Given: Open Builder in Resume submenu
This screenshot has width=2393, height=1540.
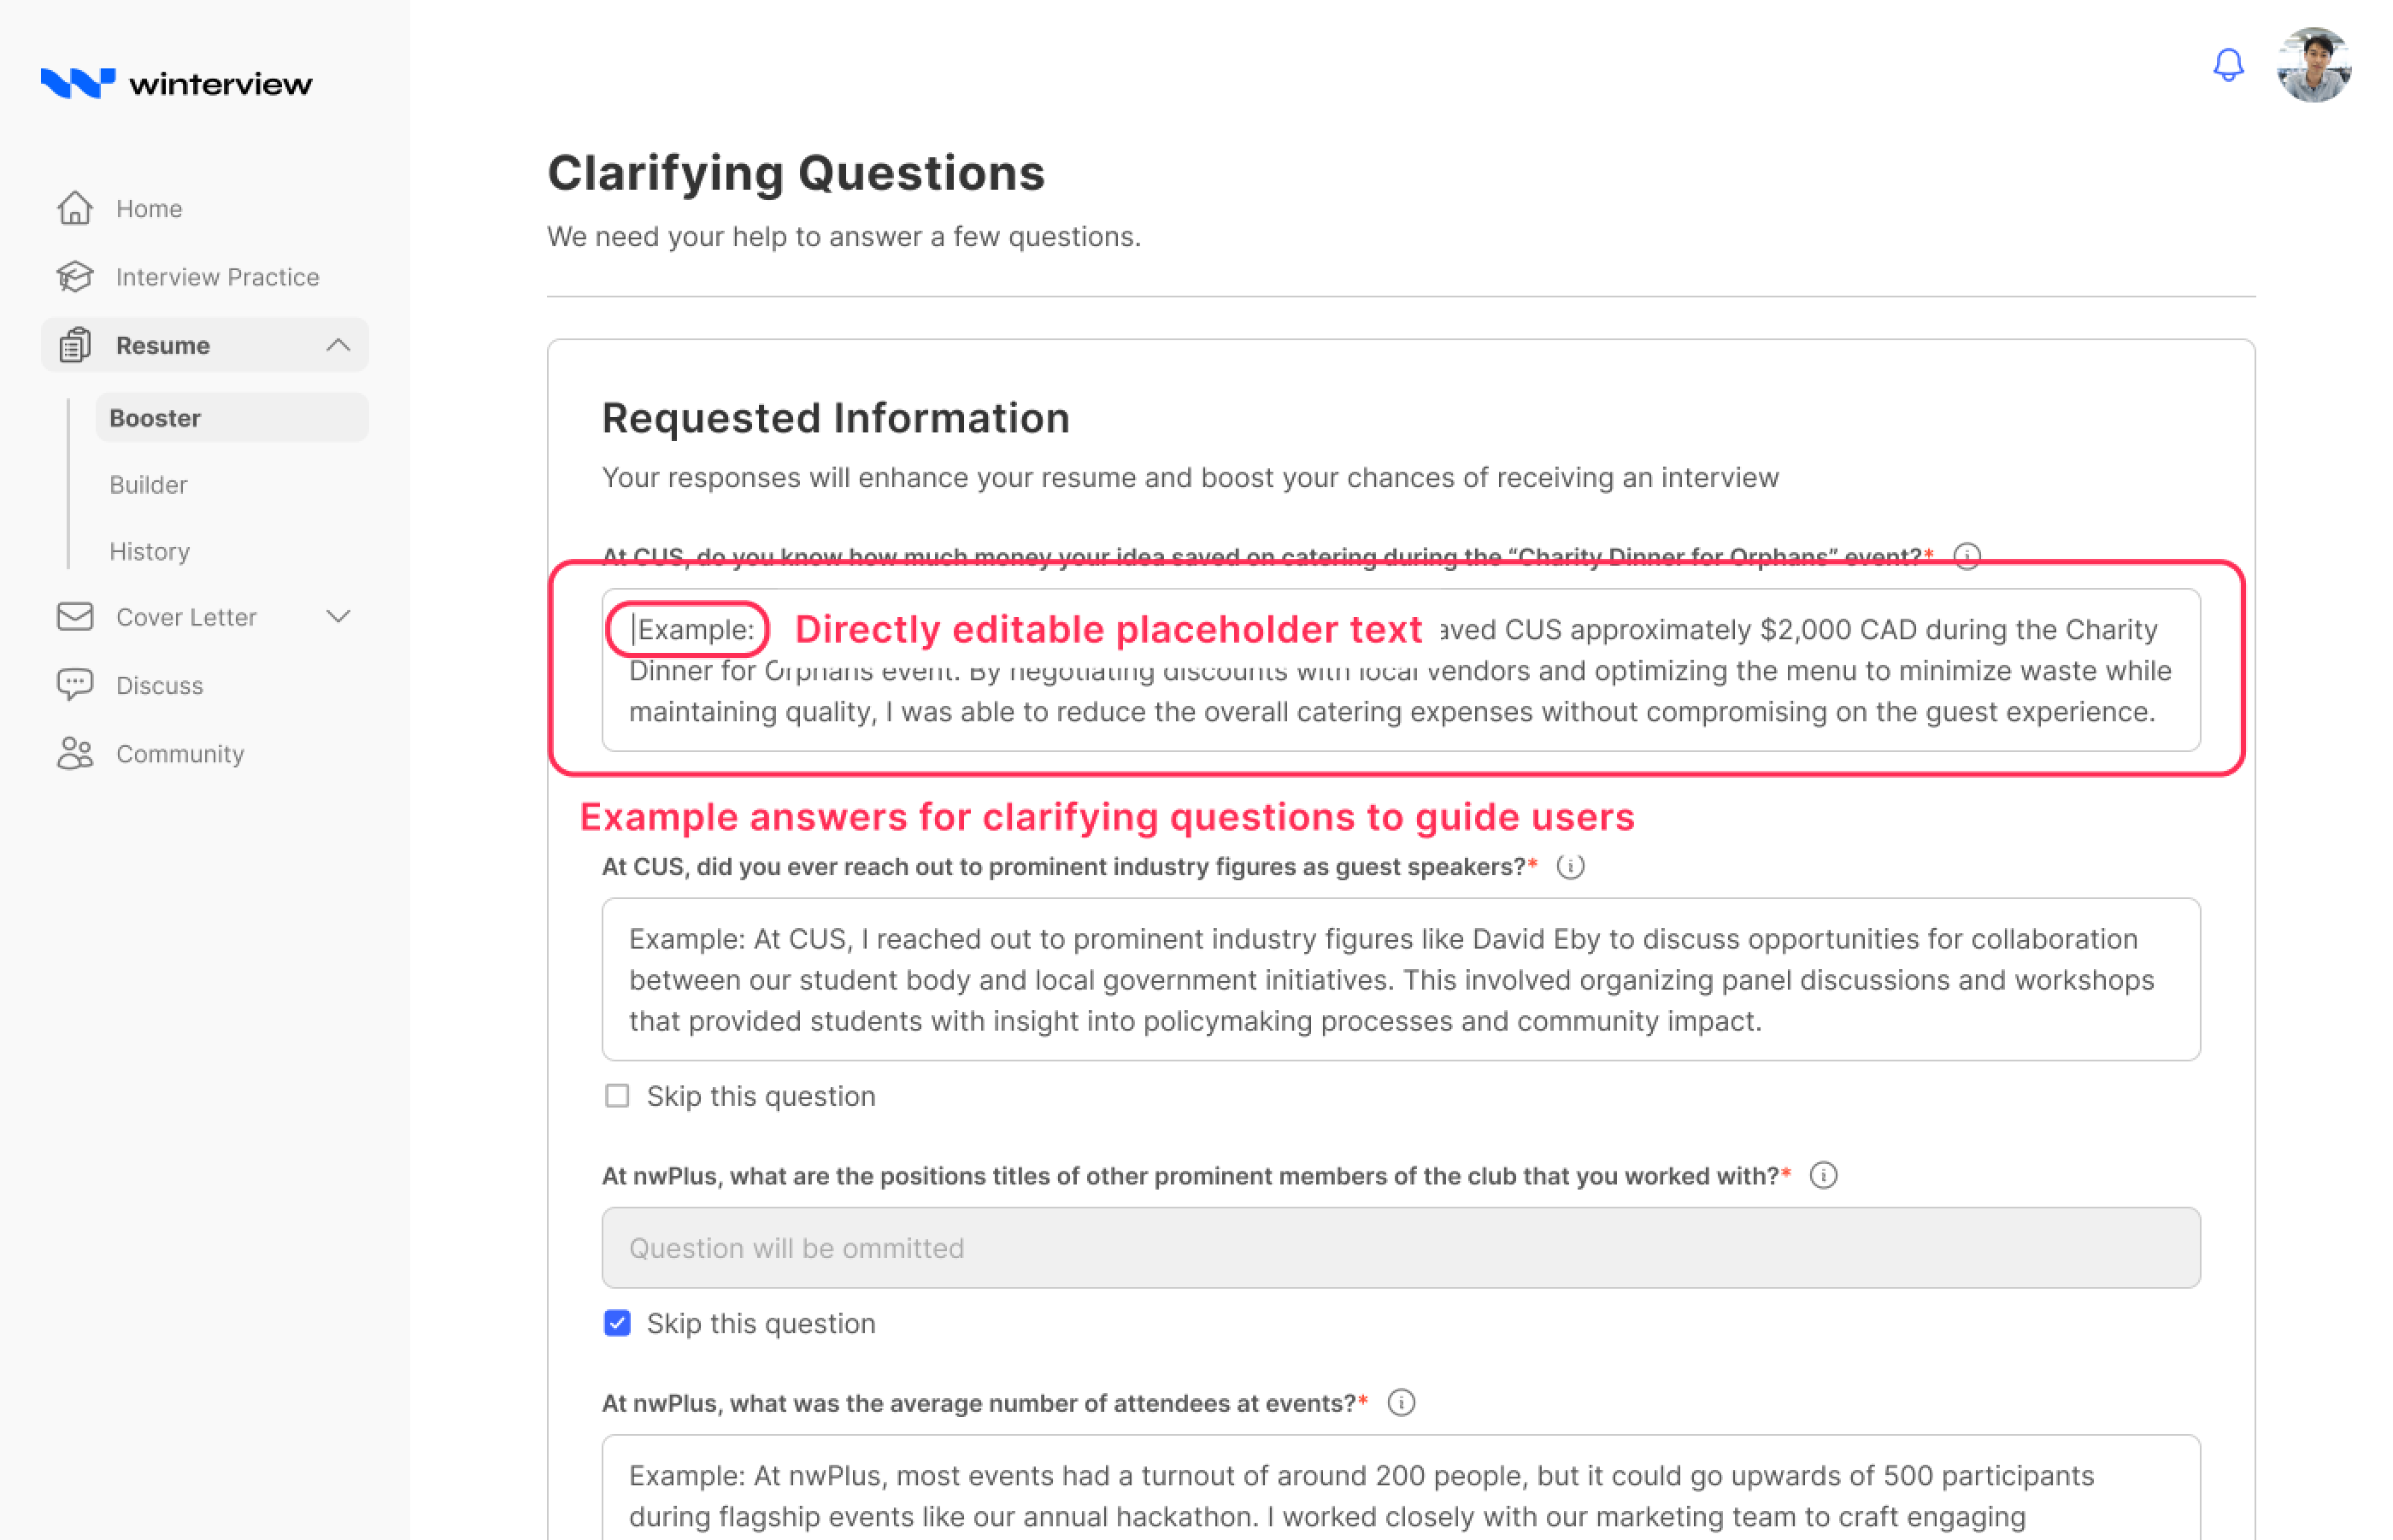Looking at the screenshot, I should coord(148,485).
